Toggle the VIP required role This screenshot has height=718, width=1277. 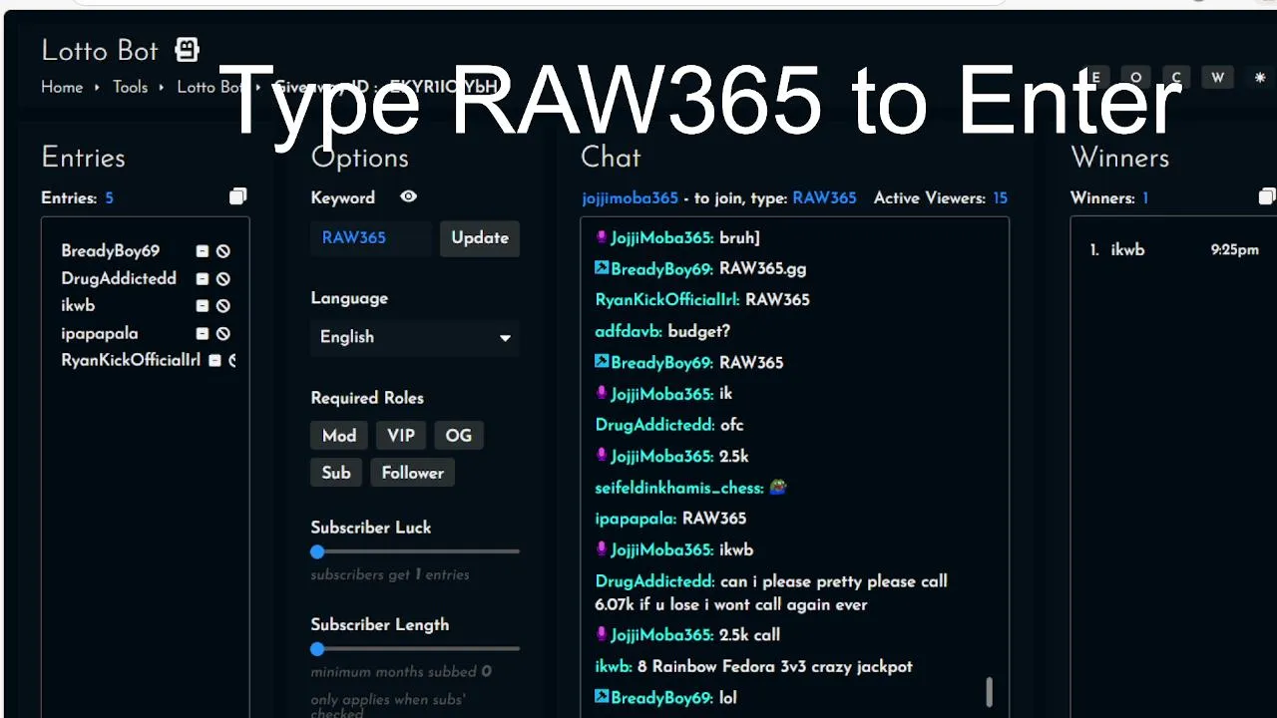coord(401,436)
